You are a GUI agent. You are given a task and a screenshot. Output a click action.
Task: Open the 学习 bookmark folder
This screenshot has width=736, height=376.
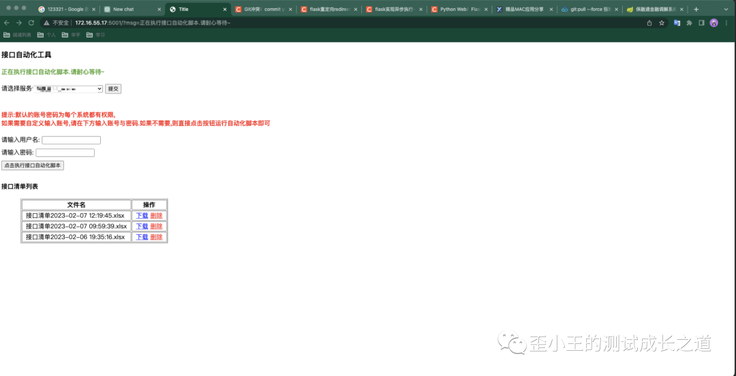pyautogui.click(x=96, y=35)
